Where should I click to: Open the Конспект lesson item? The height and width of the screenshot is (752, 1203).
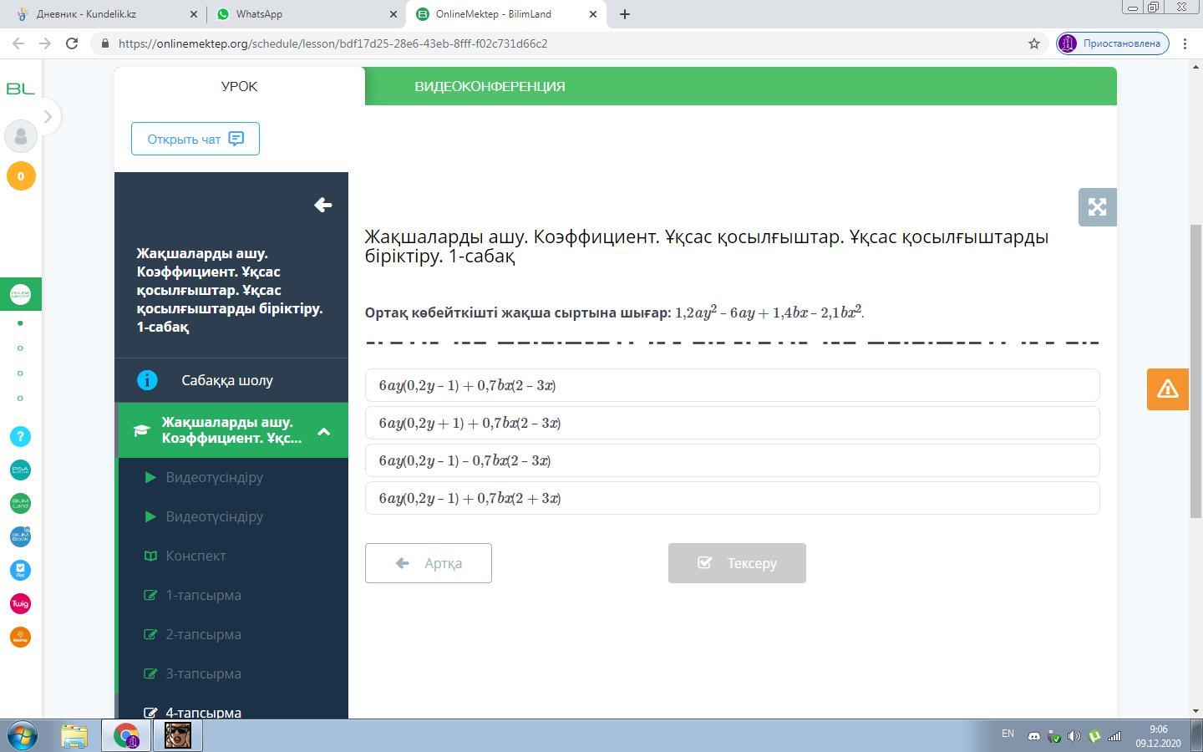pos(195,556)
